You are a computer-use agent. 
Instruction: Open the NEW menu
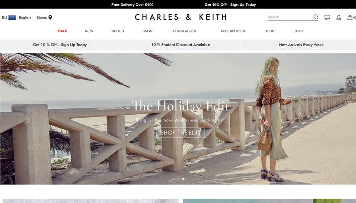(x=89, y=31)
